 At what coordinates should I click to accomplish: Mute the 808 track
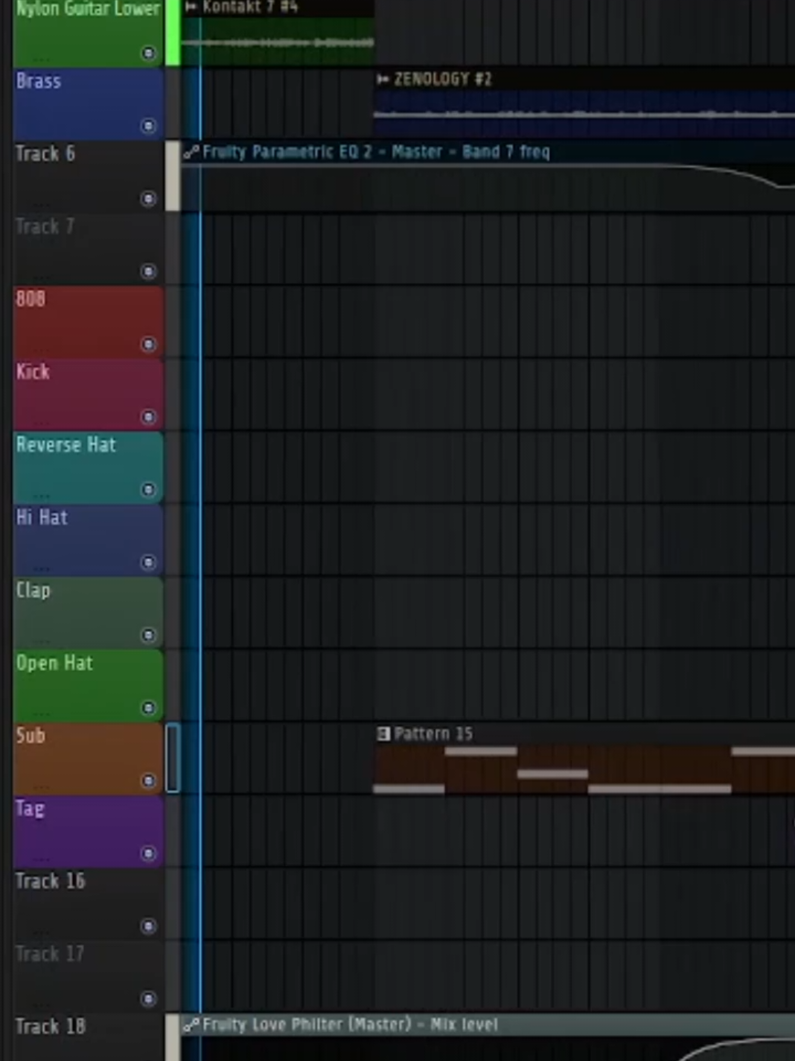pos(148,344)
